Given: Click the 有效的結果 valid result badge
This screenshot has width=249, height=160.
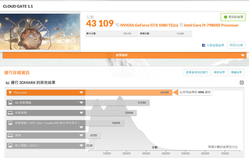Looking at the screenshot, I should (x=233, y=17).
